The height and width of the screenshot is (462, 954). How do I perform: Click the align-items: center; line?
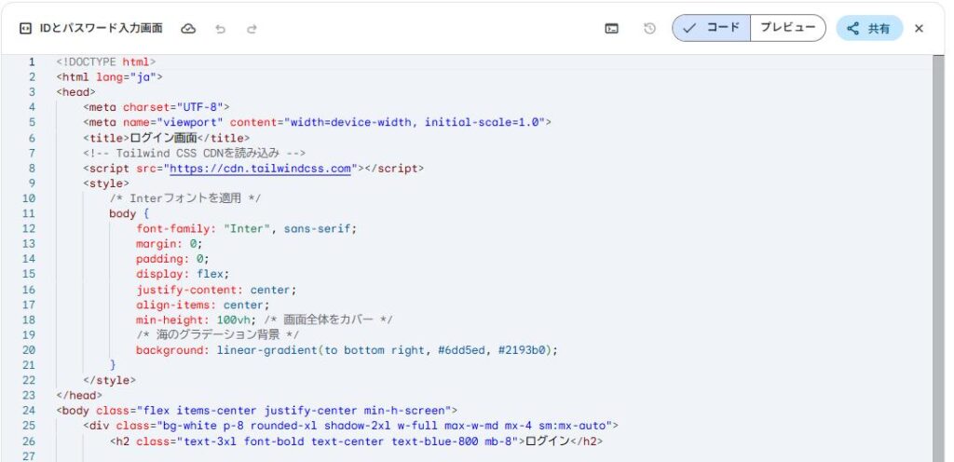202,305
